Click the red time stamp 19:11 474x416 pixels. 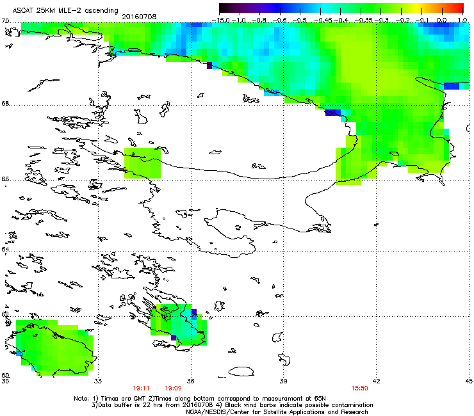[141, 388]
